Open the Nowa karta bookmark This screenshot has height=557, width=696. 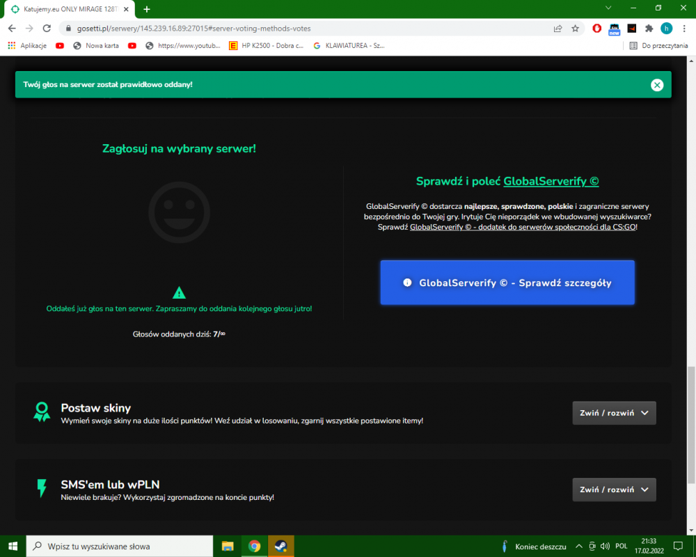[96, 46]
